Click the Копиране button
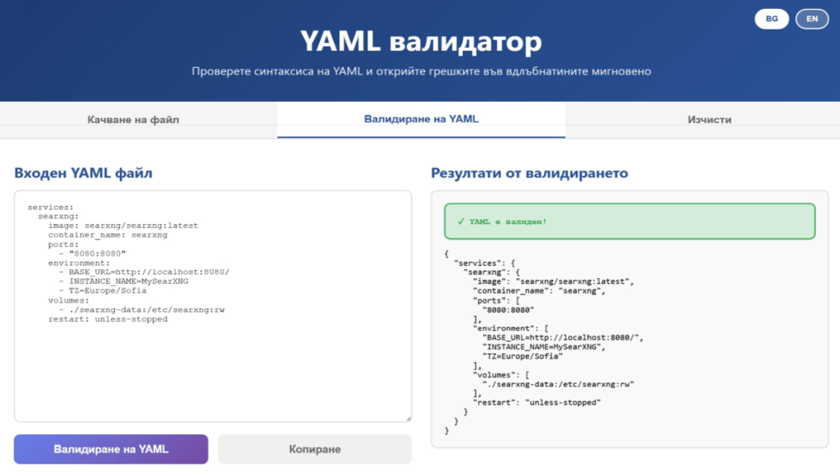 pos(314,449)
